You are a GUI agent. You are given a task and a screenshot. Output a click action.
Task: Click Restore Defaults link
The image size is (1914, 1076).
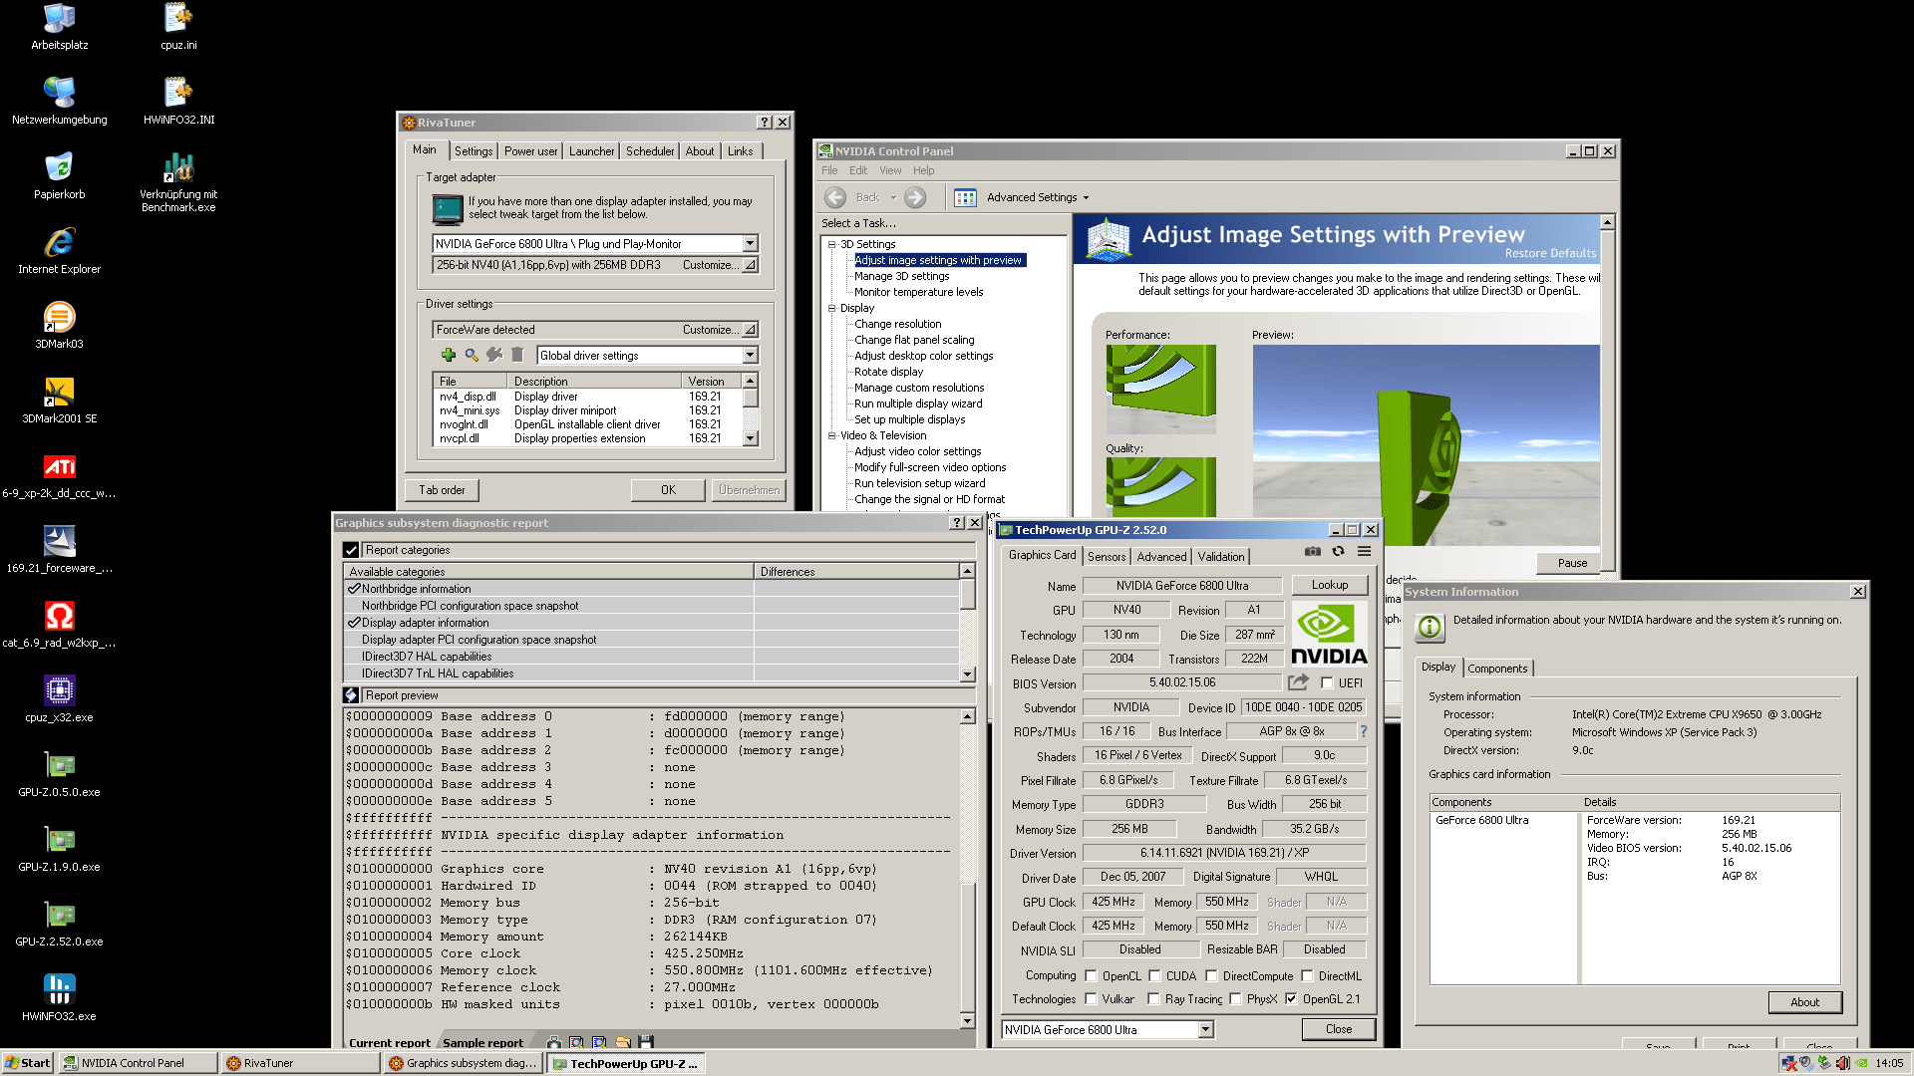pyautogui.click(x=1550, y=253)
